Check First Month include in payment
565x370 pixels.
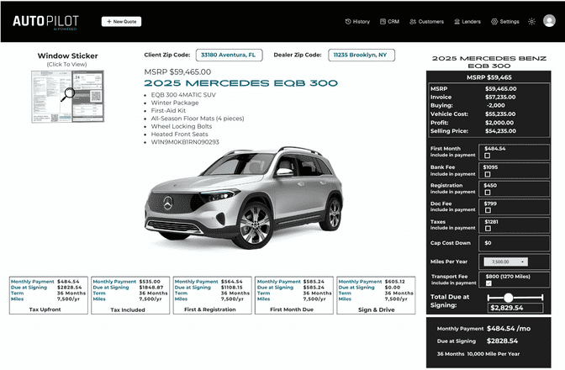pyautogui.click(x=488, y=156)
